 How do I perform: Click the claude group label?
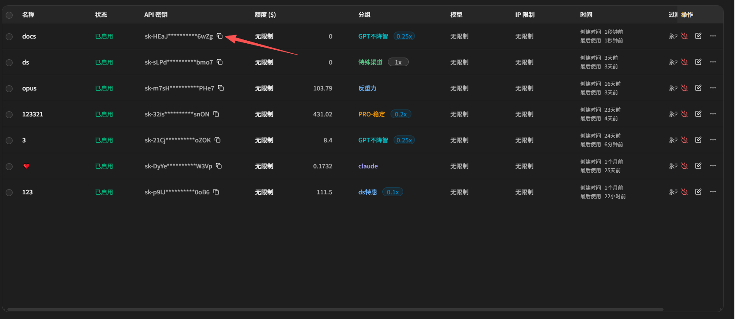(x=368, y=166)
